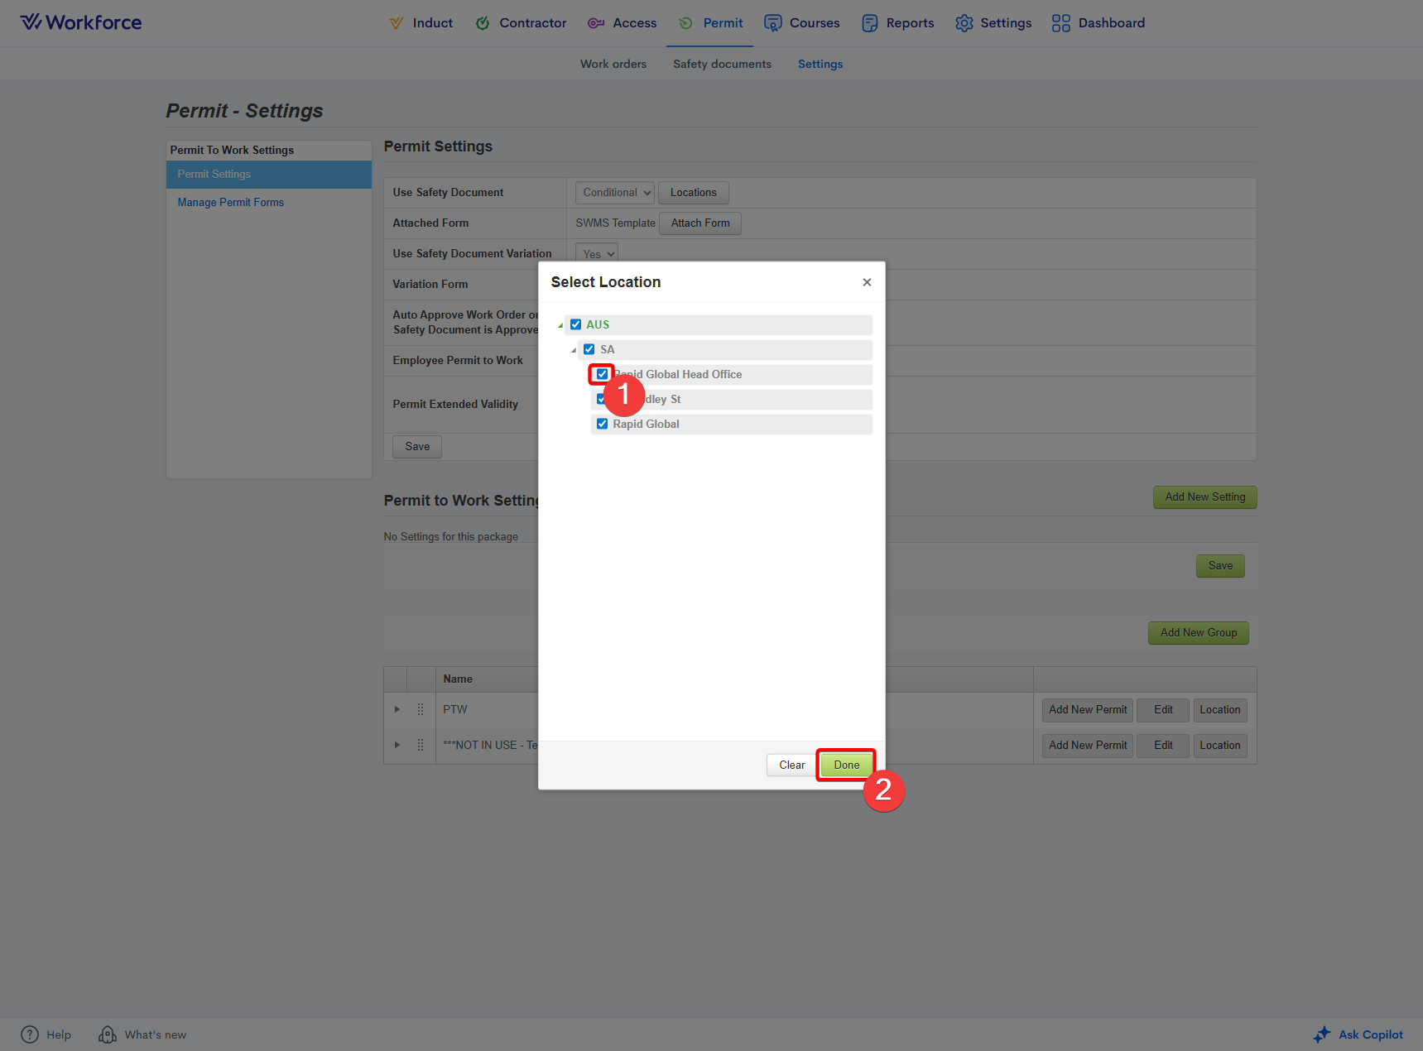Screen dimensions: 1423x1051
Task: Click the Workforce logo icon
Action: point(31,22)
